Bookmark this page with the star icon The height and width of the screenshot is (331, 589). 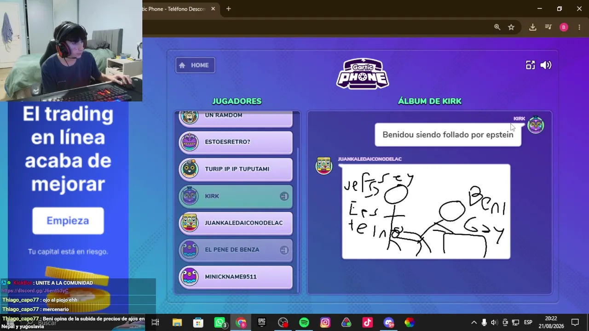511,27
